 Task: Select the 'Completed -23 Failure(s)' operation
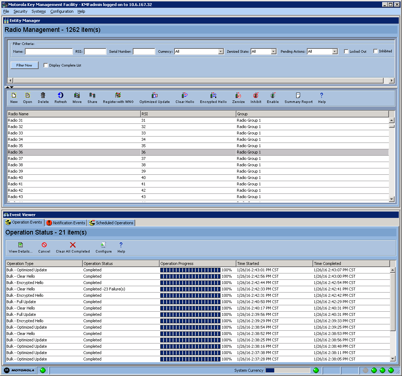pos(198,289)
